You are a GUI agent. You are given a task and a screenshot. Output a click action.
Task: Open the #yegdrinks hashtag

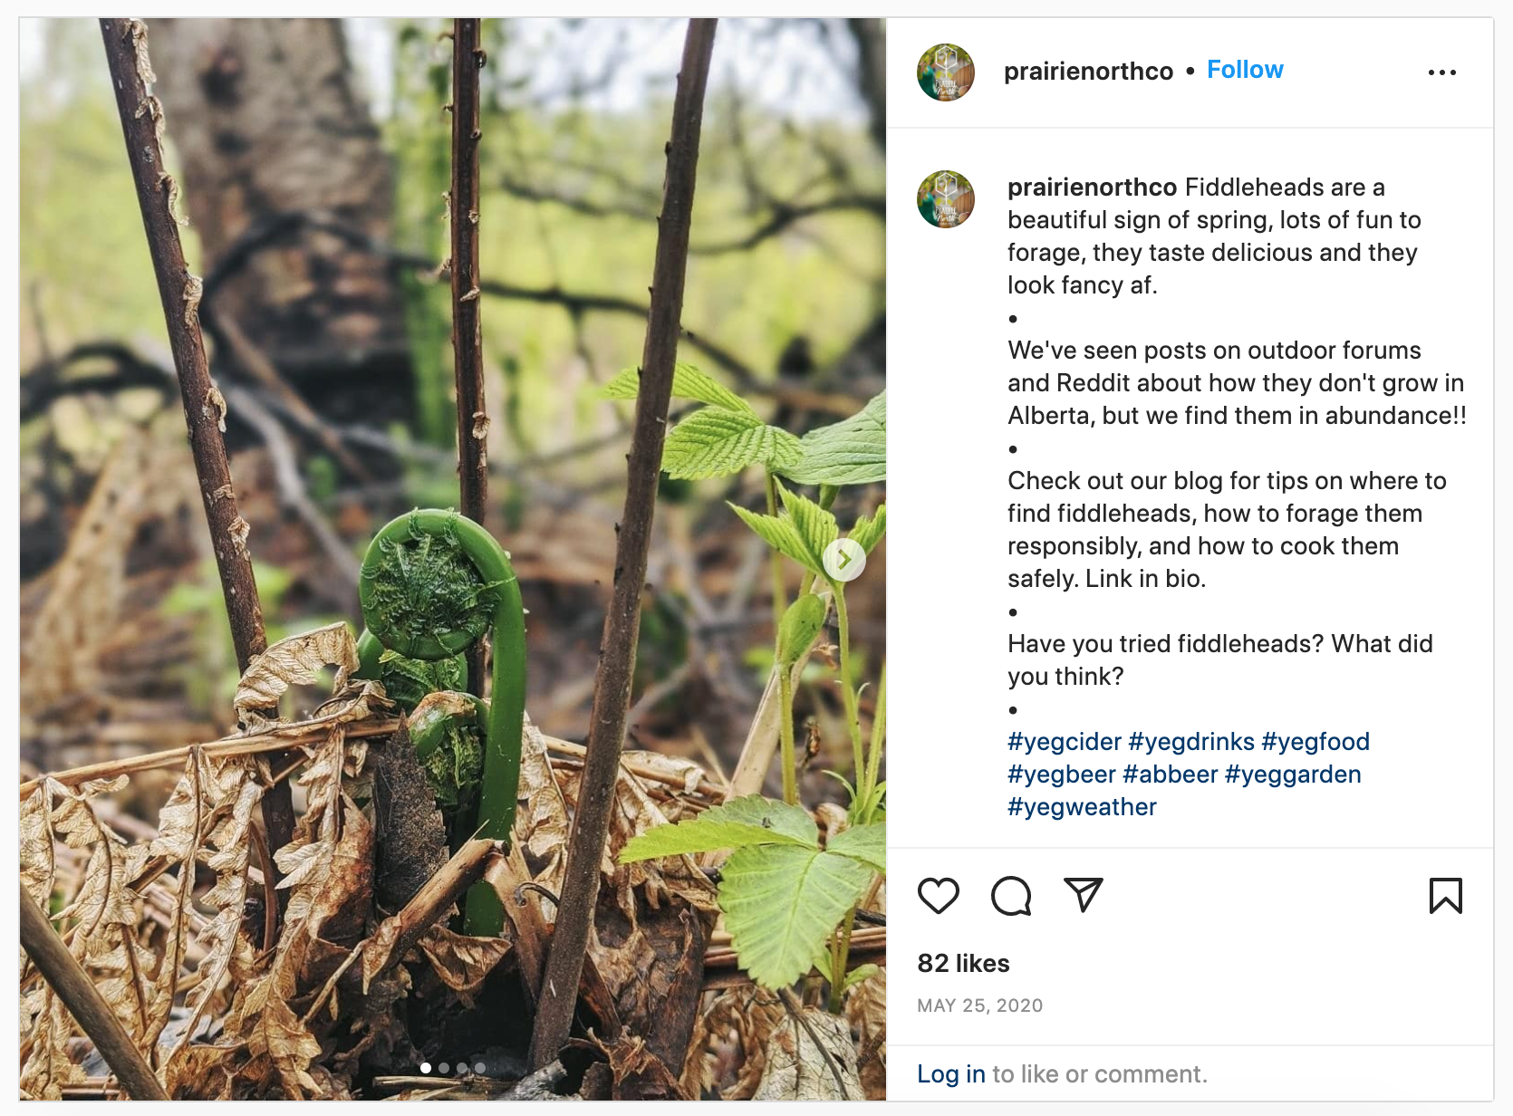point(1190,742)
